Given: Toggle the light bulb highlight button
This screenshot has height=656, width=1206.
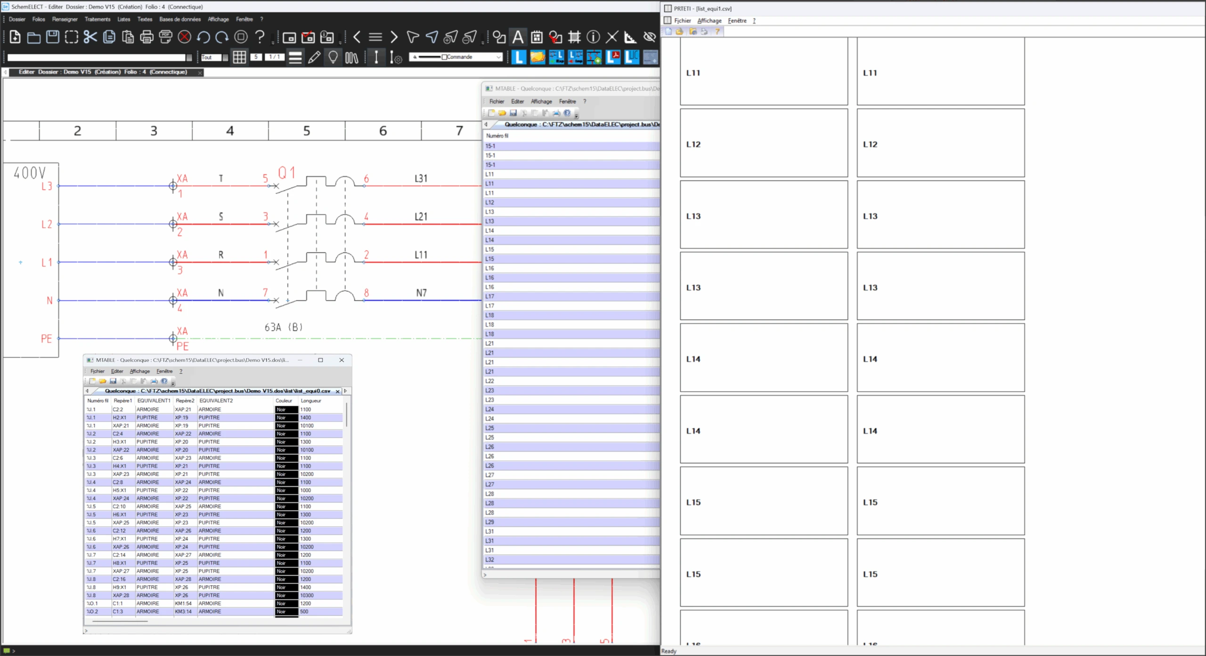Looking at the screenshot, I should [333, 57].
